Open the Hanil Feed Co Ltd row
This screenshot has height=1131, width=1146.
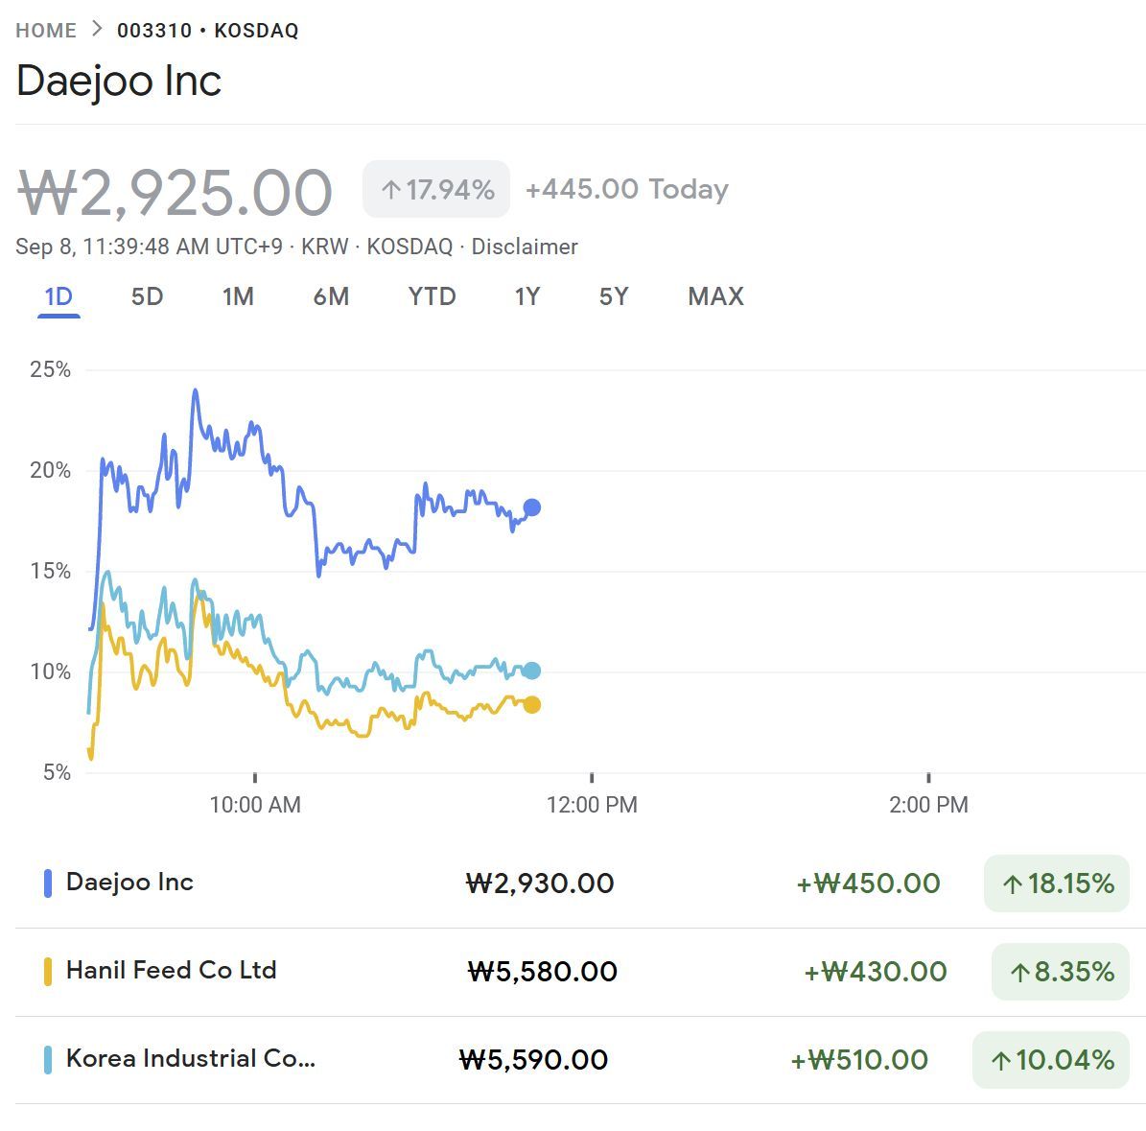(172, 971)
